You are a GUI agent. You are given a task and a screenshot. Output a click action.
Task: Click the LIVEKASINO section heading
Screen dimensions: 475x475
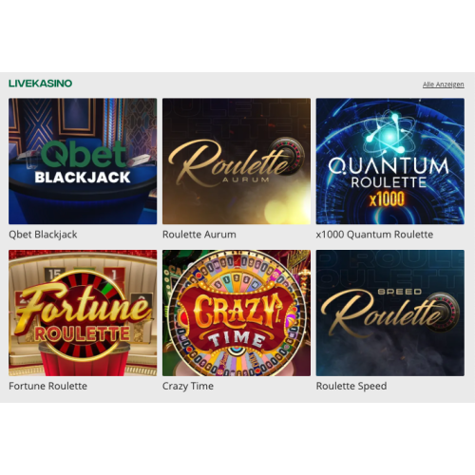coord(41,84)
